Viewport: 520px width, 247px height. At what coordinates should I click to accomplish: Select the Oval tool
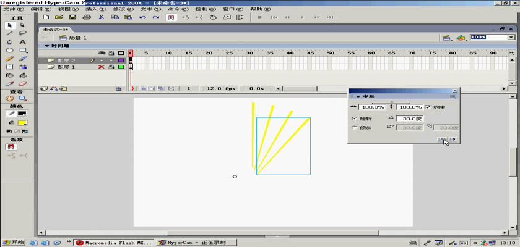[x=10, y=50]
